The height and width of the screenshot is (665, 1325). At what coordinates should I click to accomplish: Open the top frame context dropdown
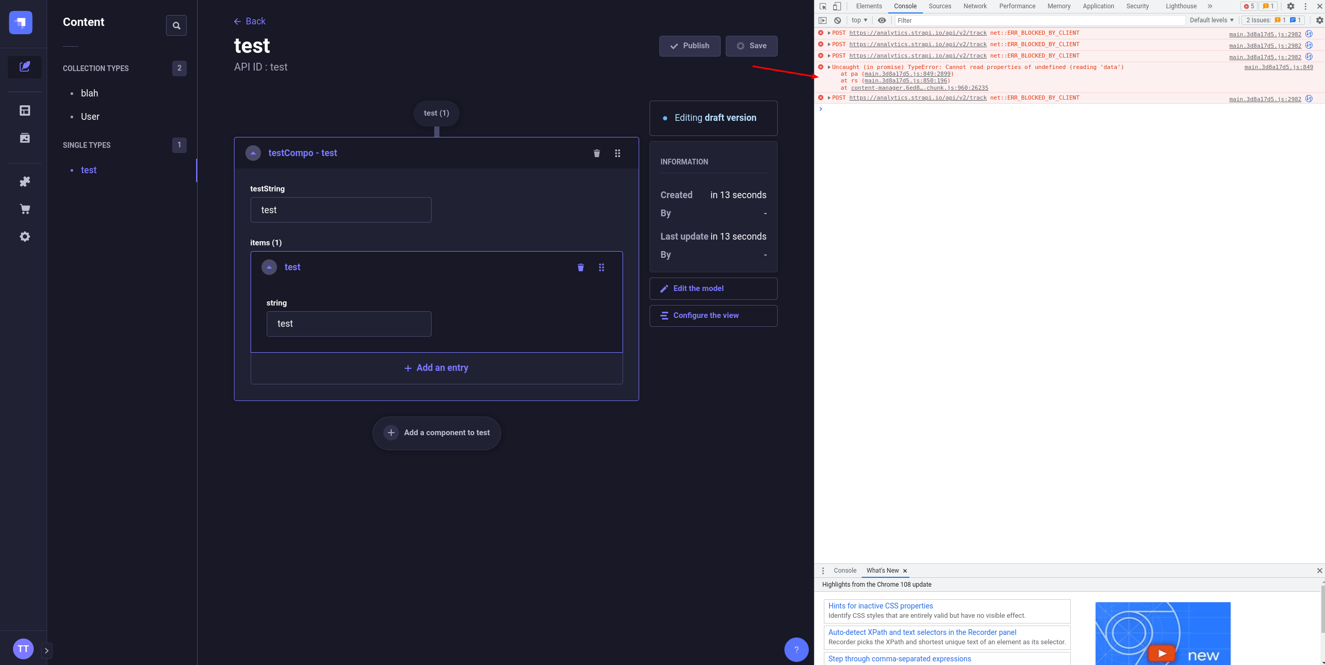[x=858, y=20]
